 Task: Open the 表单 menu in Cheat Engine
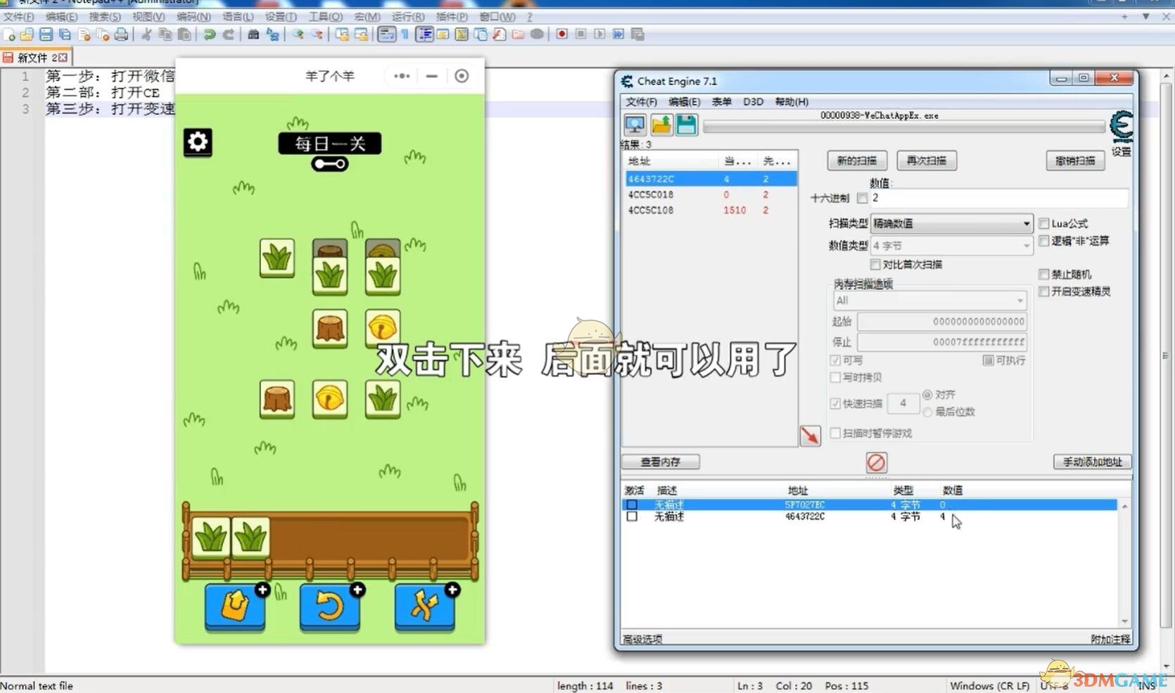pyautogui.click(x=721, y=102)
